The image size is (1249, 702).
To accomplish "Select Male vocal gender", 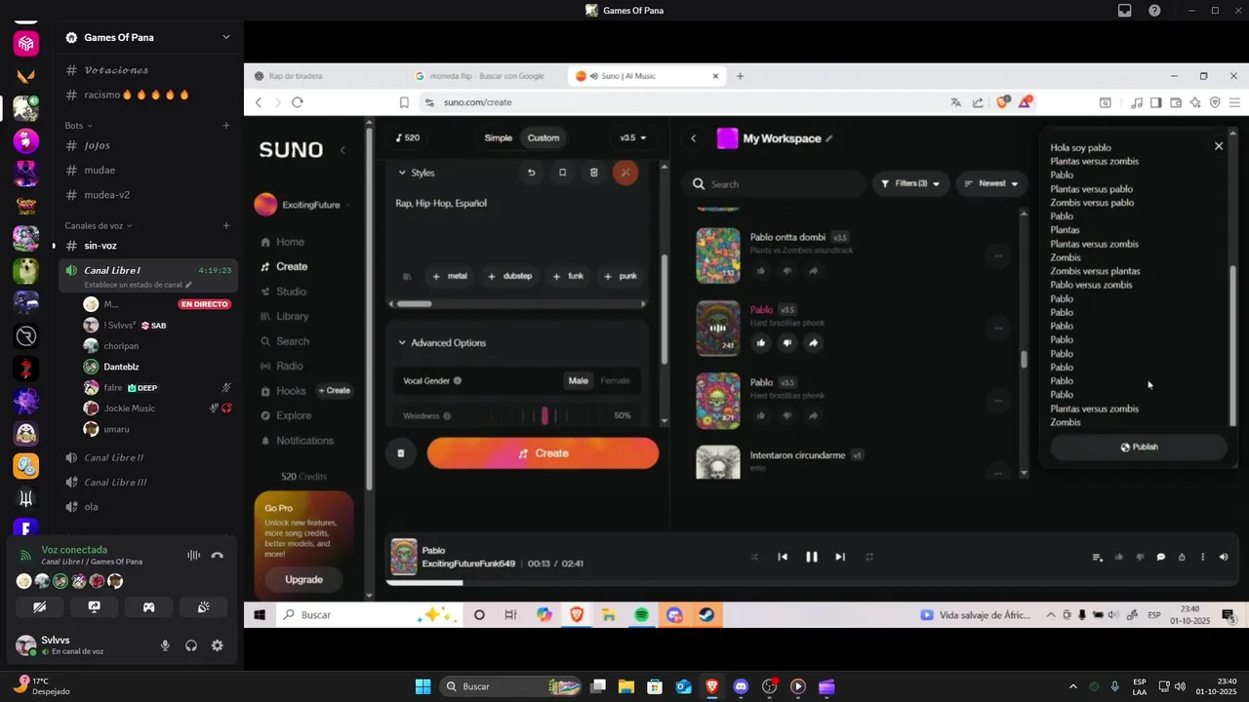I will coord(579,380).
